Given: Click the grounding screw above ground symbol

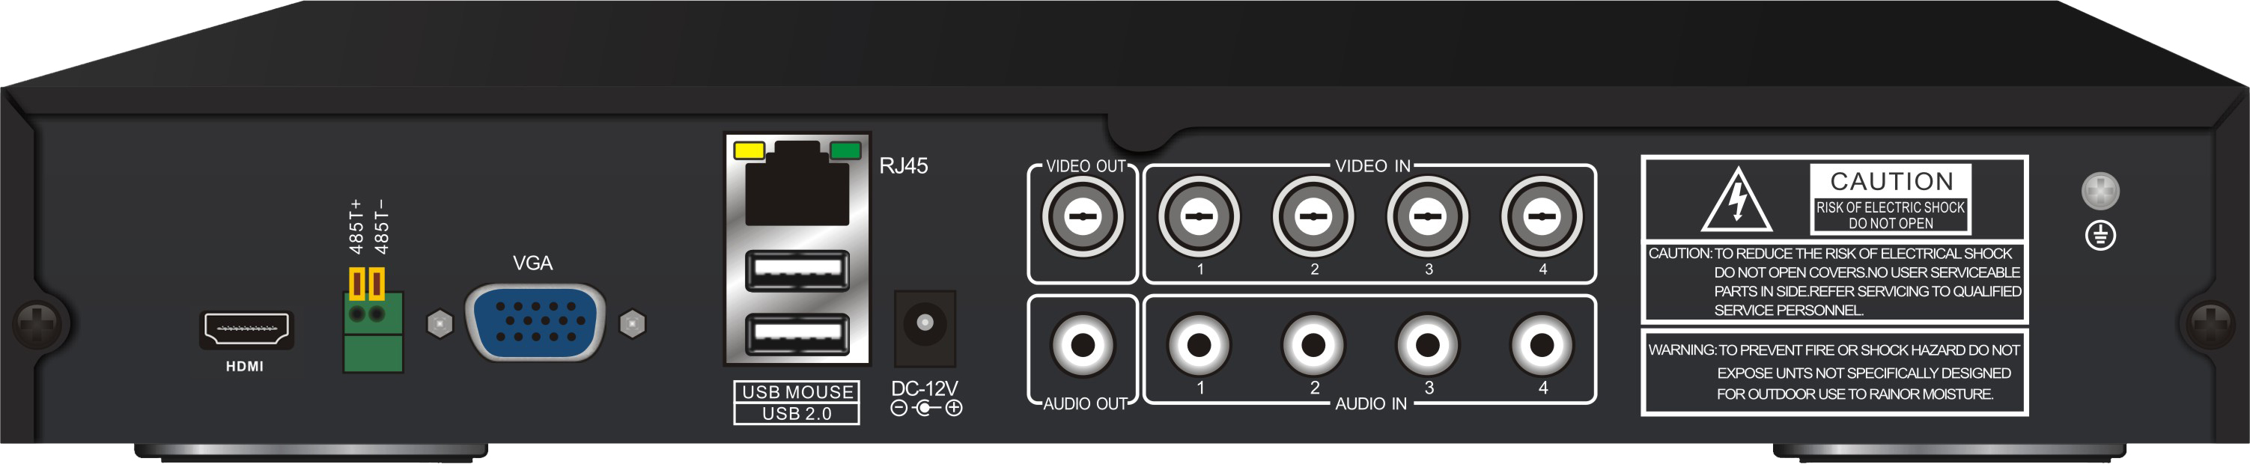Looking at the screenshot, I should (x=2100, y=191).
